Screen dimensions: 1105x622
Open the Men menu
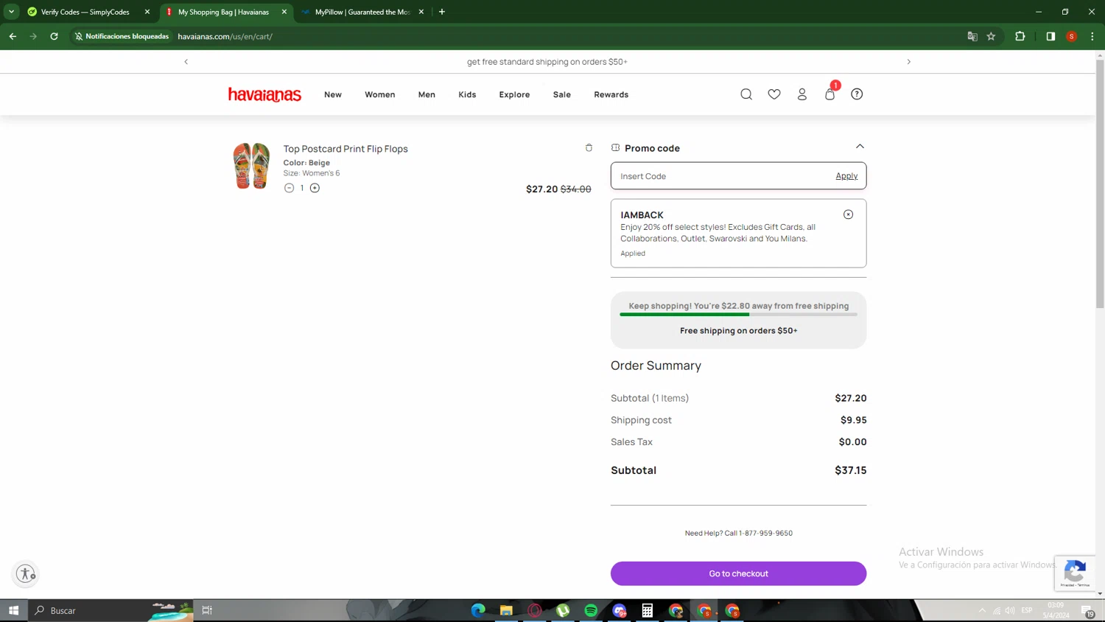point(427,94)
